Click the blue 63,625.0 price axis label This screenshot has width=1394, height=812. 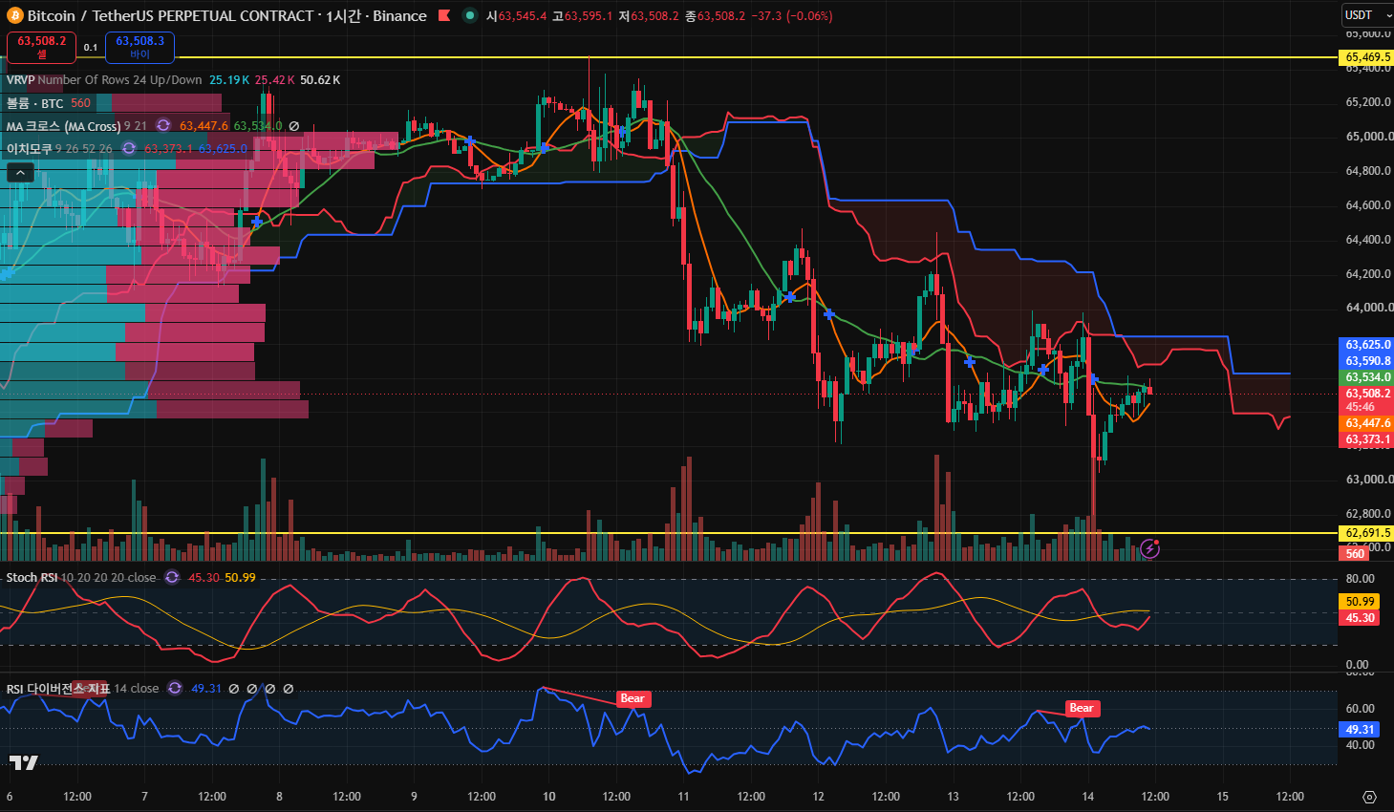point(1367,345)
